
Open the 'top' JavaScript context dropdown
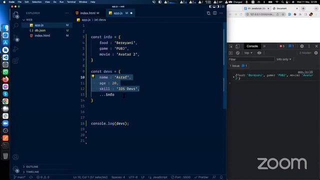(x=248, y=53)
